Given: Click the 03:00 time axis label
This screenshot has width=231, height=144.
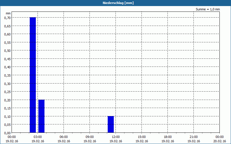Looking at the screenshot, I should [x=38, y=137].
